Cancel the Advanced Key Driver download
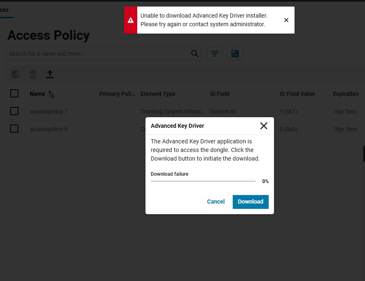Screen dimensions: 365x281 [216, 202]
